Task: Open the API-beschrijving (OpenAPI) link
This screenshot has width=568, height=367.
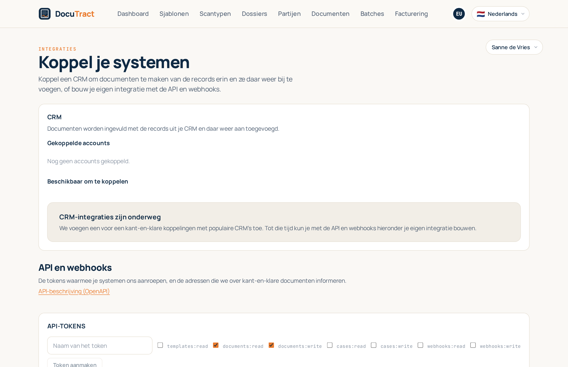Action: pyautogui.click(x=74, y=291)
